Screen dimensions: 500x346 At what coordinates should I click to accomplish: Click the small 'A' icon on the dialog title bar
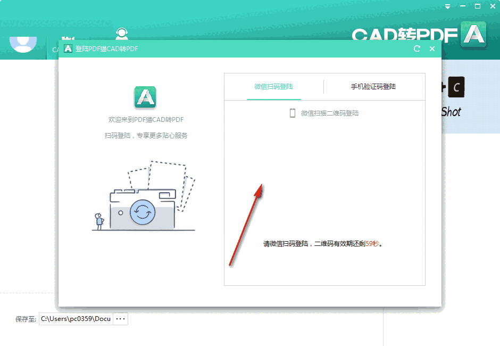(68, 48)
